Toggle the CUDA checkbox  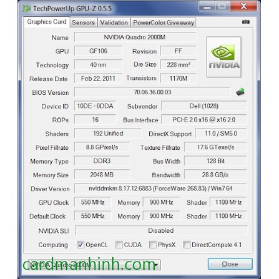[119, 245]
